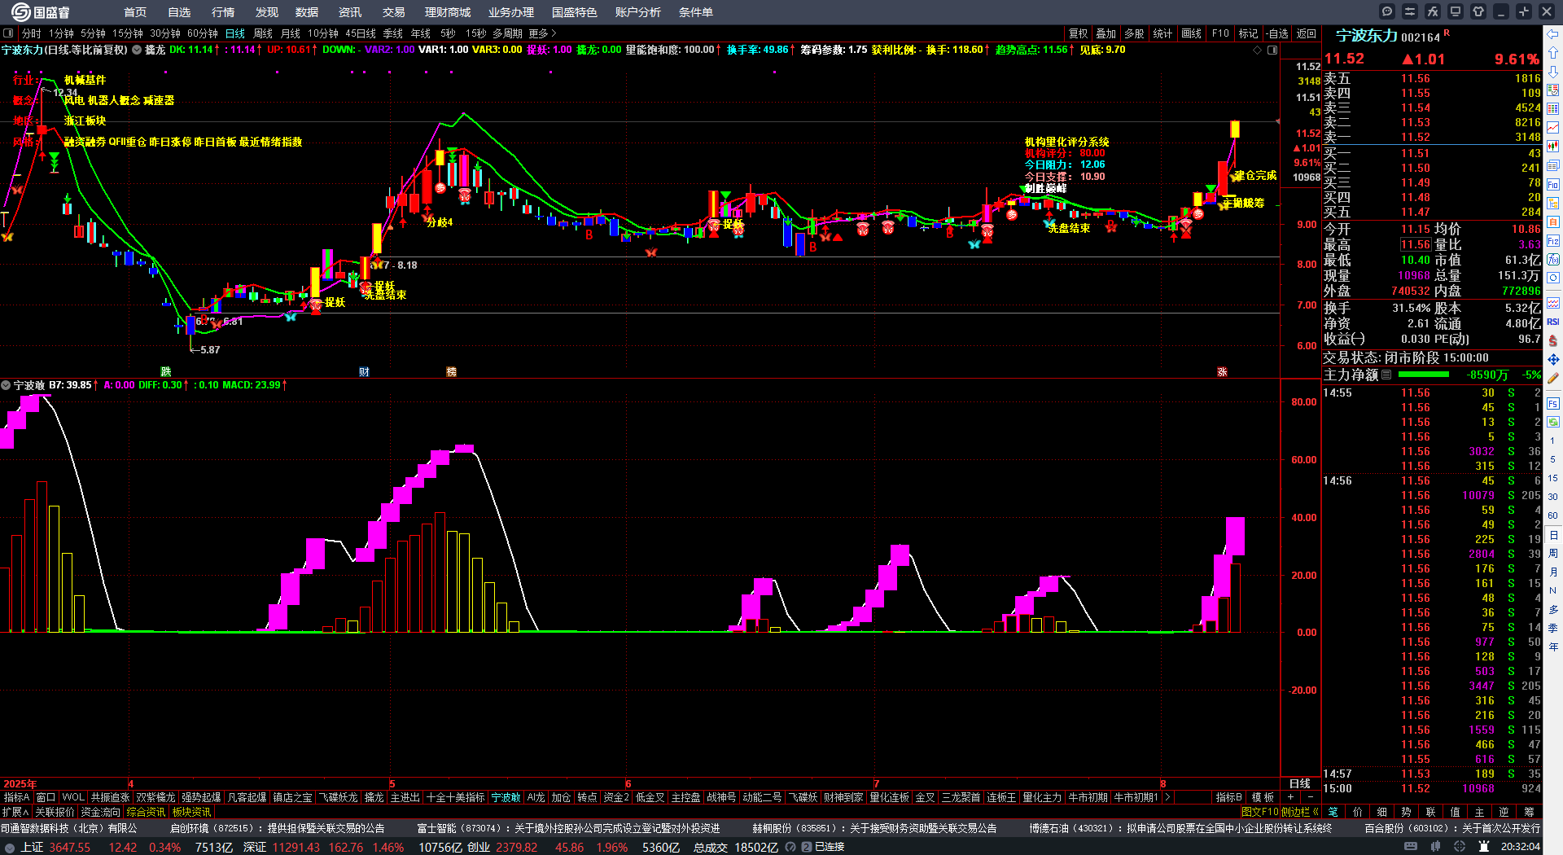
Task: Click the − zoom control beside 日线
Action: pyautogui.click(x=1310, y=797)
